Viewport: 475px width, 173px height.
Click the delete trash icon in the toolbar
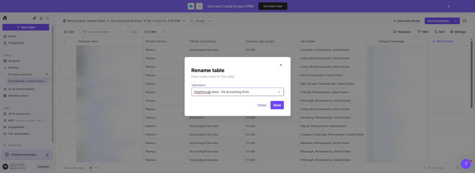point(164,32)
